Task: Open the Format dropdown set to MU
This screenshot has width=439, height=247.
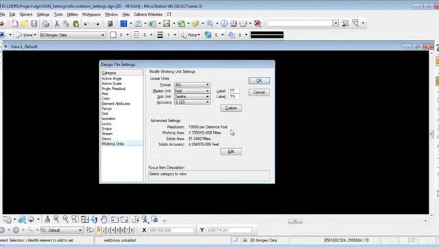Action: pyautogui.click(x=192, y=84)
